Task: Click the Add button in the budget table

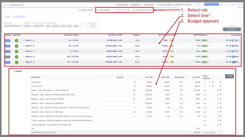Action: (x=229, y=76)
